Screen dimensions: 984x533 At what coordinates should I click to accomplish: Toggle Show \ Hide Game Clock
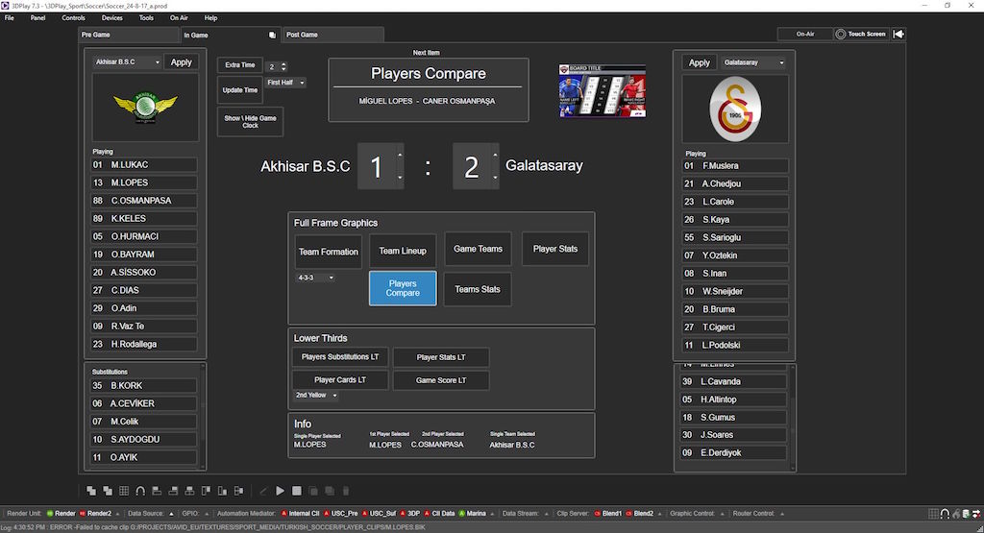pyautogui.click(x=251, y=122)
